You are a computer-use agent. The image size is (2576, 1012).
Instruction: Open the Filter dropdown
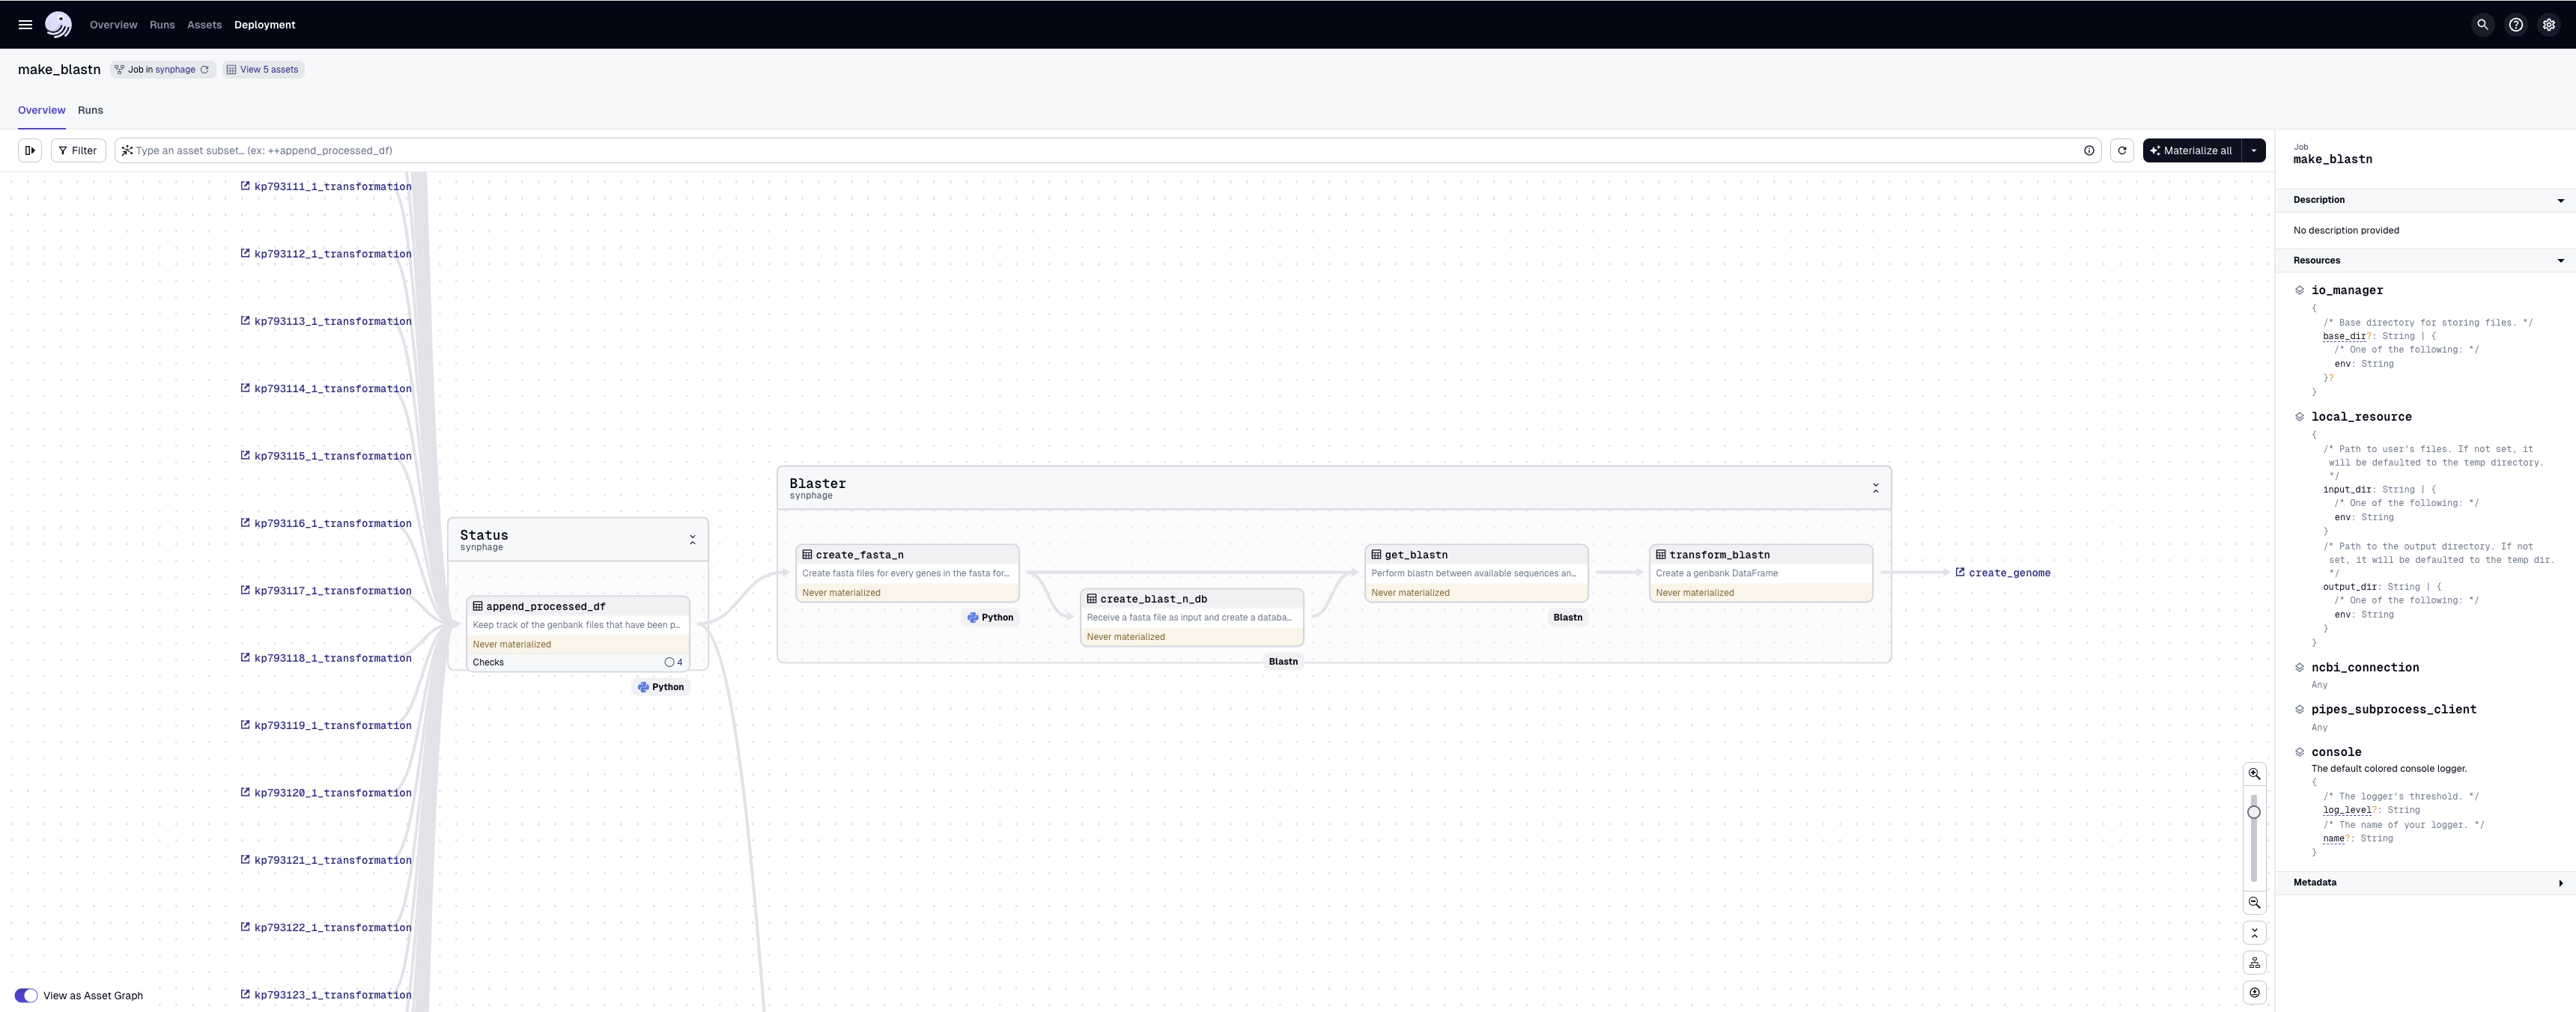tap(78, 151)
